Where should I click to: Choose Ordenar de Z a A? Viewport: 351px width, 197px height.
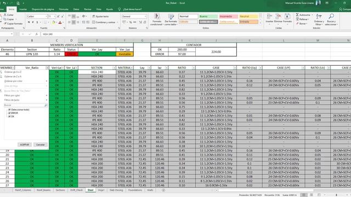pos(13,77)
